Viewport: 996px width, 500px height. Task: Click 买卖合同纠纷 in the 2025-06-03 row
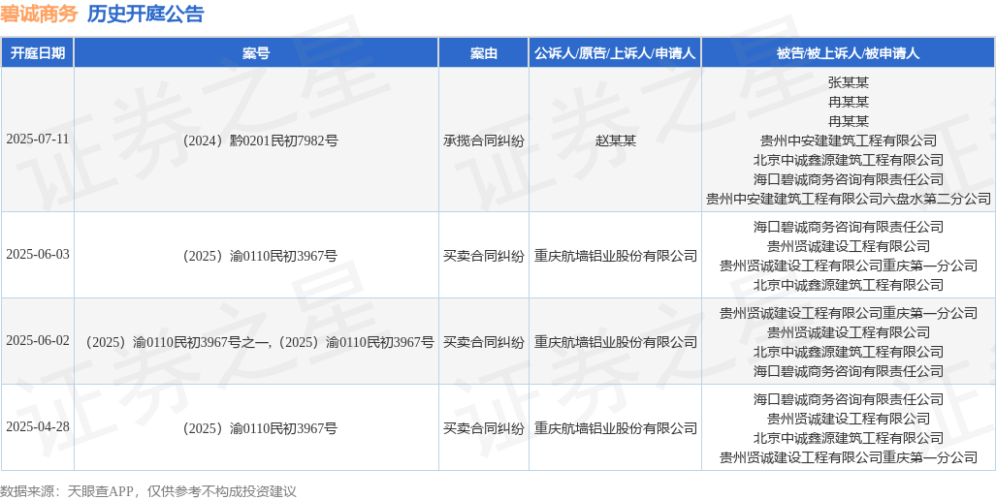[483, 256]
